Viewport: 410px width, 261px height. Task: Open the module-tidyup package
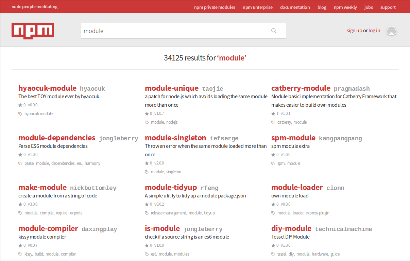[171, 188]
